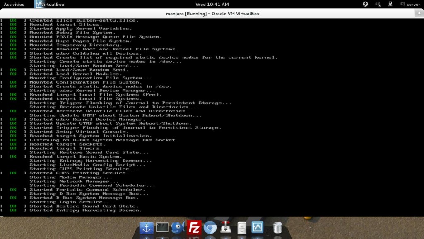Launch the Terminal from the dock
The width and height of the screenshot is (424, 239).
[x=162, y=228]
